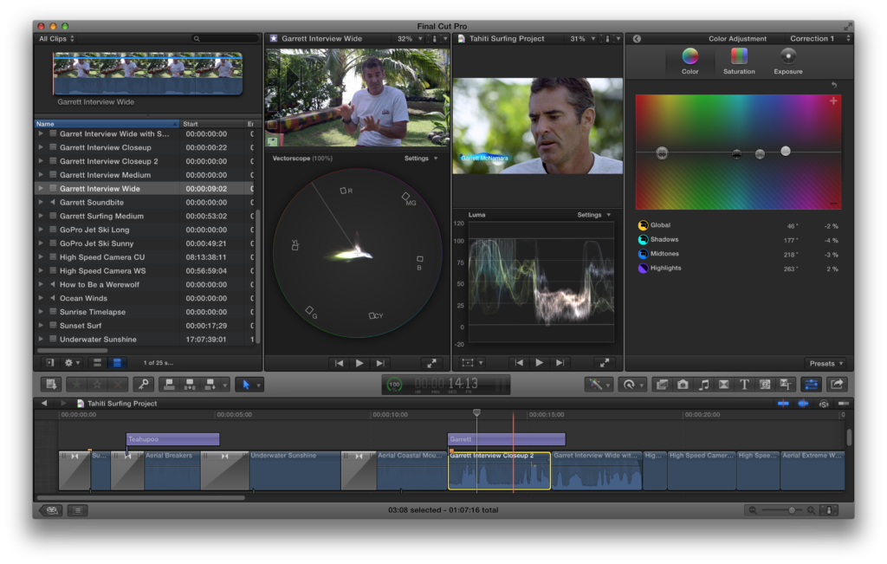Open the Presets dropdown

pos(825,364)
